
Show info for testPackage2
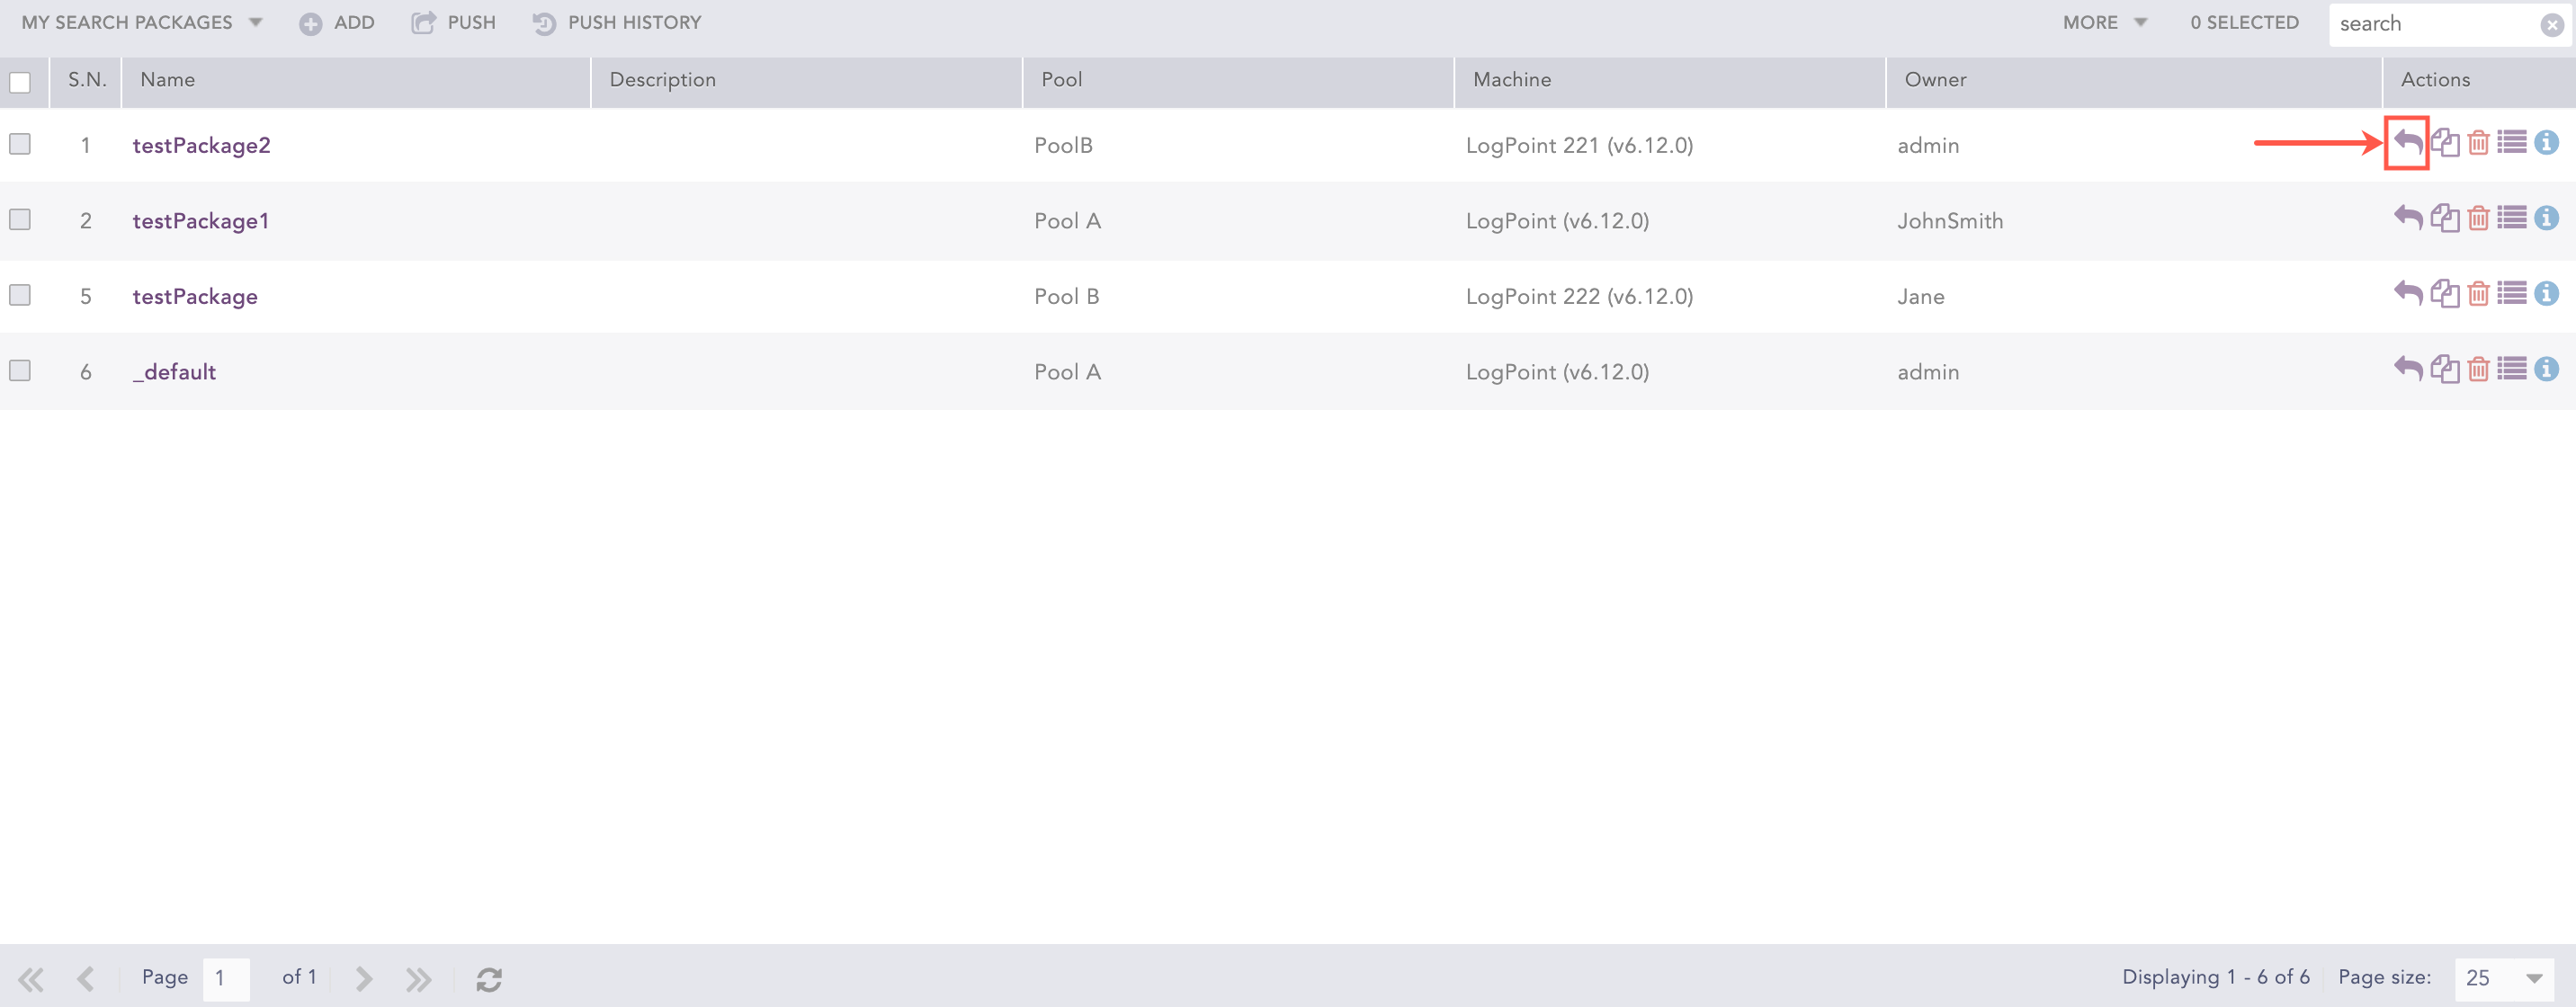[x=2546, y=143]
